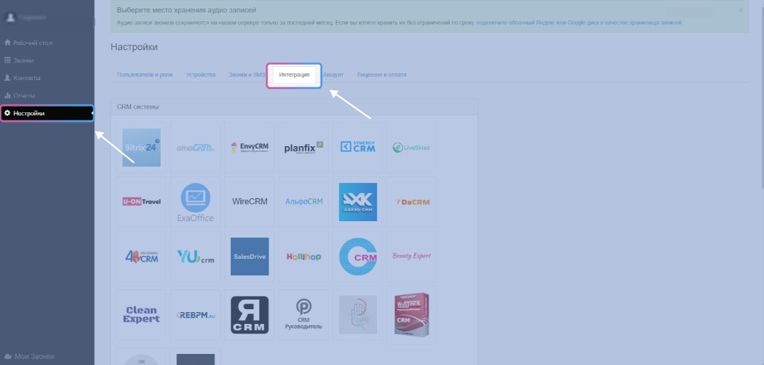Open the Beauty Expert integration
The height and width of the screenshot is (365, 764).
click(412, 256)
